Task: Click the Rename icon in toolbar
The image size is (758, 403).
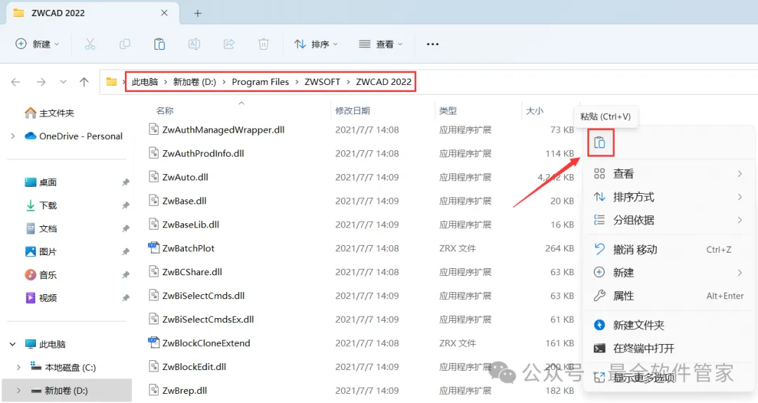Action: (194, 44)
